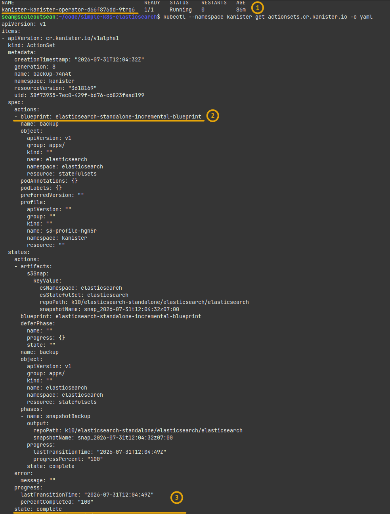Screen dimensions: 390x514
Task: Click the "-o" flag in the kubectl command
Action: pos(354,17)
